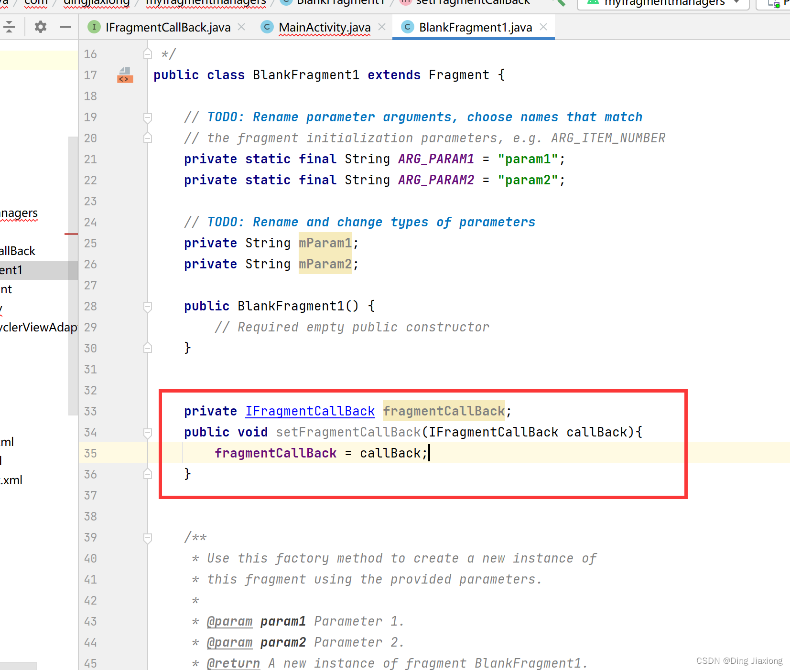This screenshot has height=670, width=790.
Task: Click the Collapse All icon in project panel toolbar
Action: click(9, 27)
